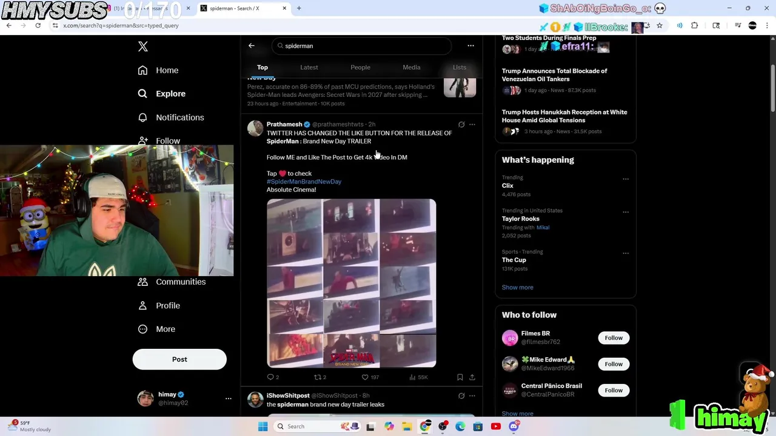This screenshot has height=436, width=776.
Task: Open the Spider-Man trailer collage image
Action: tap(352, 283)
